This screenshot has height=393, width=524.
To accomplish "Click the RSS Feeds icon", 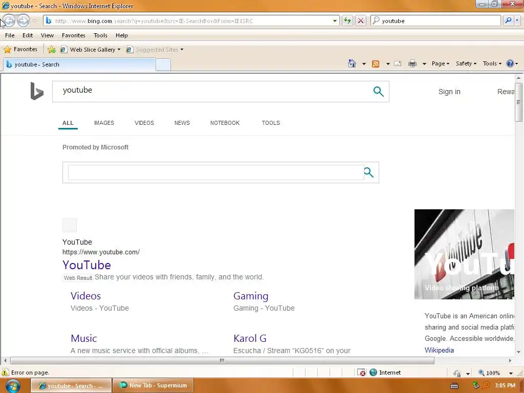I will 376,63.
